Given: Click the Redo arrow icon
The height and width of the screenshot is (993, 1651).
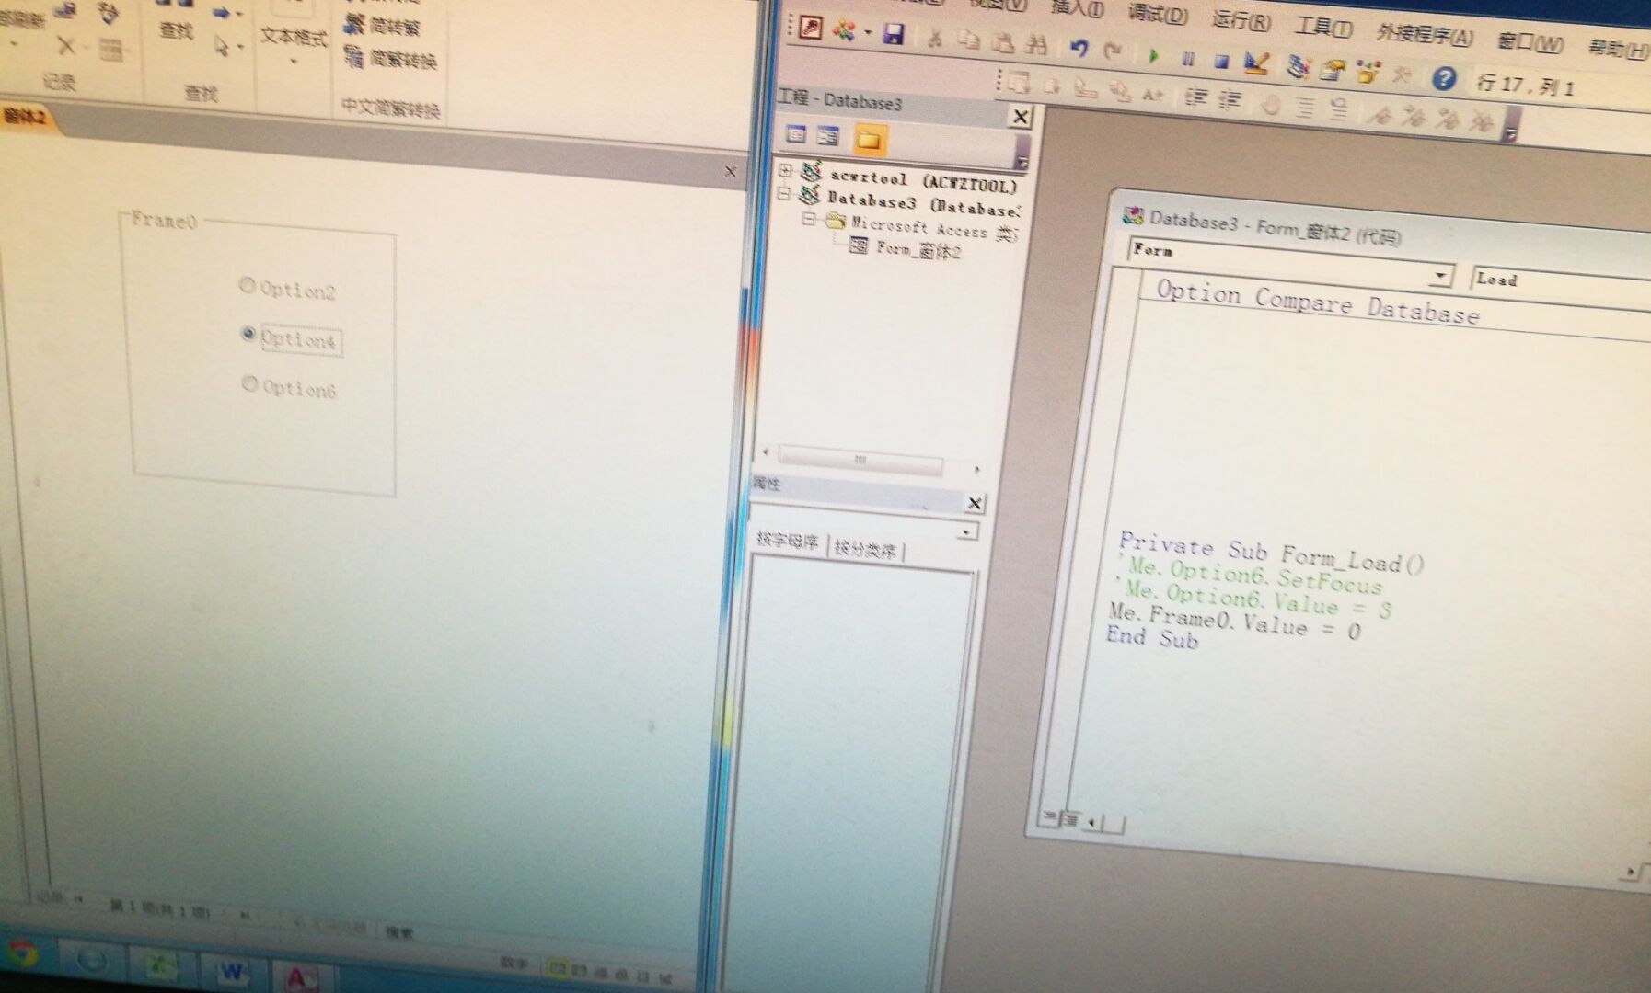Looking at the screenshot, I should 1113,51.
